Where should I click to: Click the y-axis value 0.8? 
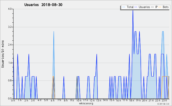click(10, 81)
